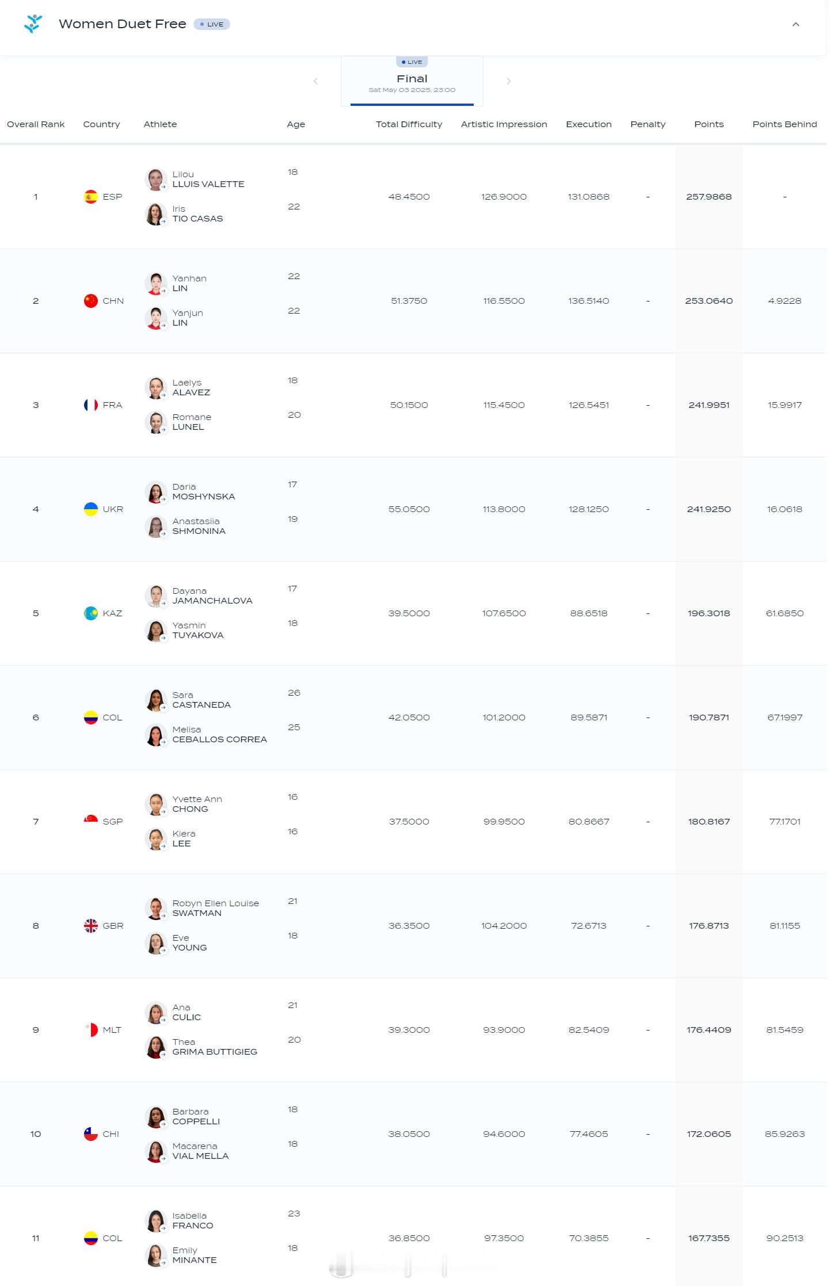Click the Ukraine flag icon
The width and height of the screenshot is (830, 1286).
click(91, 509)
